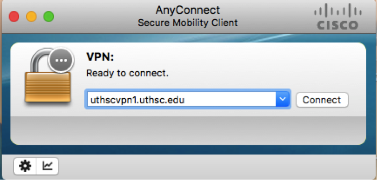Screen dimensions: 377x180
Task: Click the uthscvpn1.uthsc.edu server address field
Action: coord(180,100)
